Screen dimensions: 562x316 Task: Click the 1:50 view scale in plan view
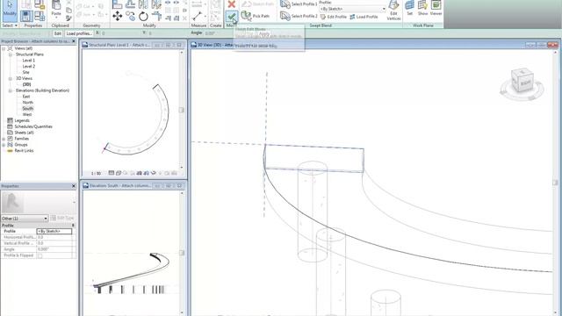tap(96, 174)
